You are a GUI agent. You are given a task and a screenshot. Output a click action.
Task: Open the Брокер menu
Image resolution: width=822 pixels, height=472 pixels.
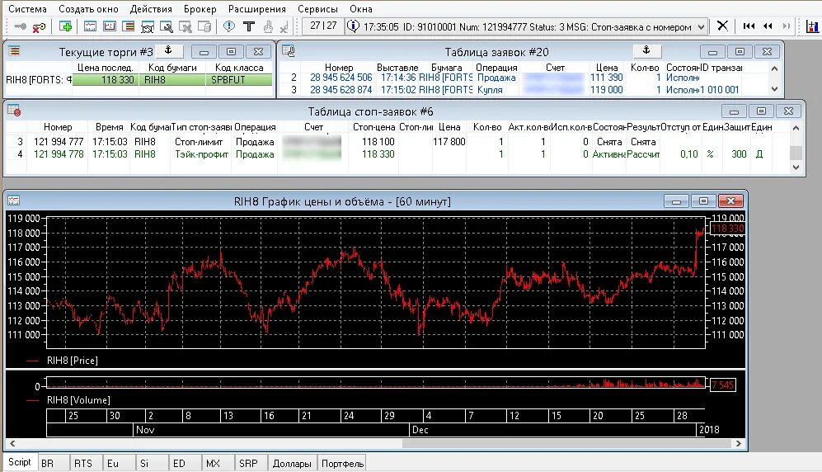coord(200,9)
